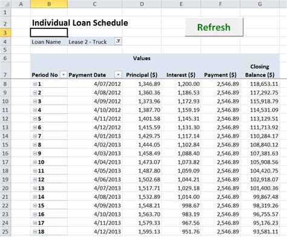Select payment date 4/07/2012 cell

94,84
